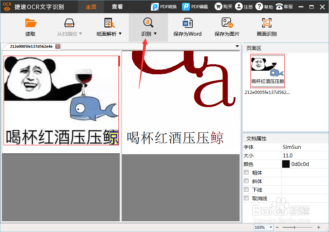Click the 文档属性 panel header
Viewport: 329px width, 232px height.
[x=256, y=138]
